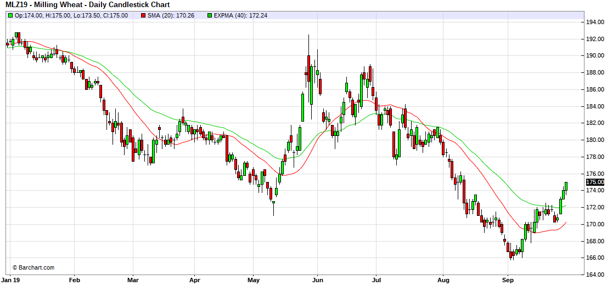The image size is (607, 297).
Task: Click the 168.00 price axis label
Action: click(x=595, y=241)
